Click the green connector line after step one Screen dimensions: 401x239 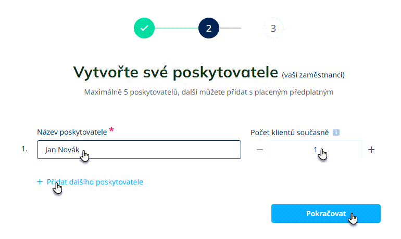pyautogui.click(x=176, y=28)
